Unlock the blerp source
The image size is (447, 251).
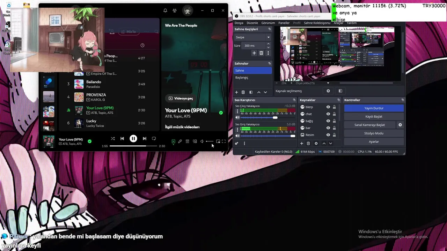(x=334, y=107)
